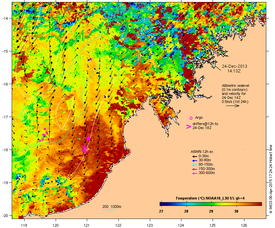Click the magenta drifter markers near 119.6E
This screenshot has width=275, height=228.
pos(43,135)
